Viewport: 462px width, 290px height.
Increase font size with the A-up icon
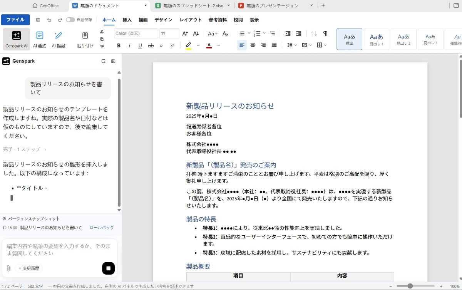(x=185, y=34)
